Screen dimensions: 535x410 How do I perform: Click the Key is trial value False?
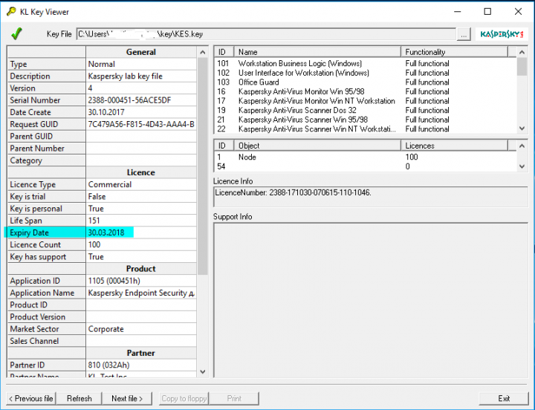pyautogui.click(x=141, y=197)
